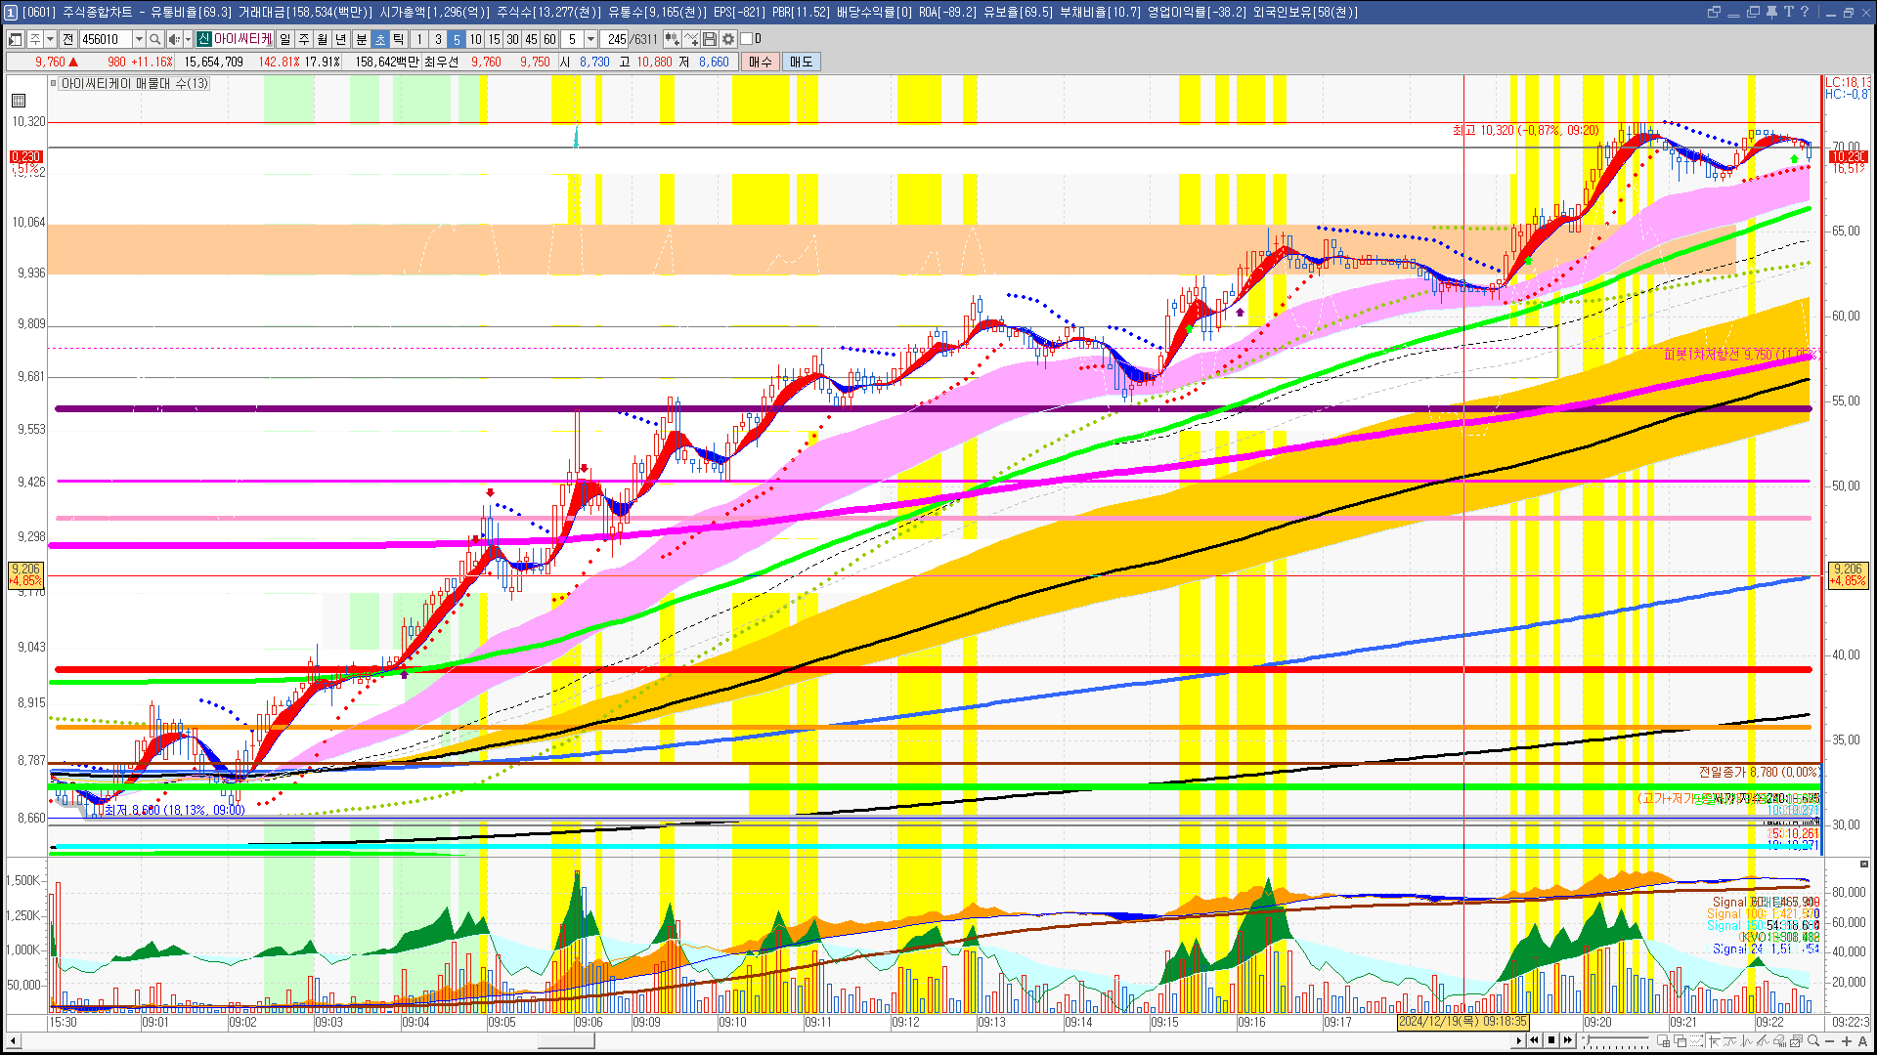This screenshot has width=1877, height=1055.
Task: Click the zoom magnifier icon at bottom
Action: (1813, 1040)
